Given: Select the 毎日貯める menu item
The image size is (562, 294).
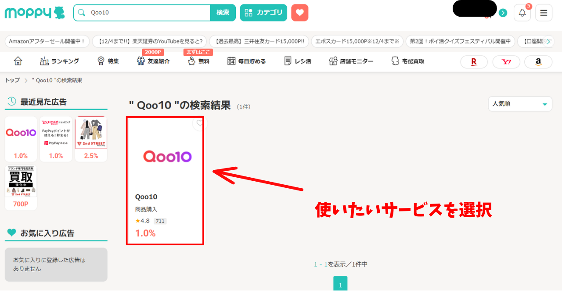Looking at the screenshot, I should [x=246, y=61].
